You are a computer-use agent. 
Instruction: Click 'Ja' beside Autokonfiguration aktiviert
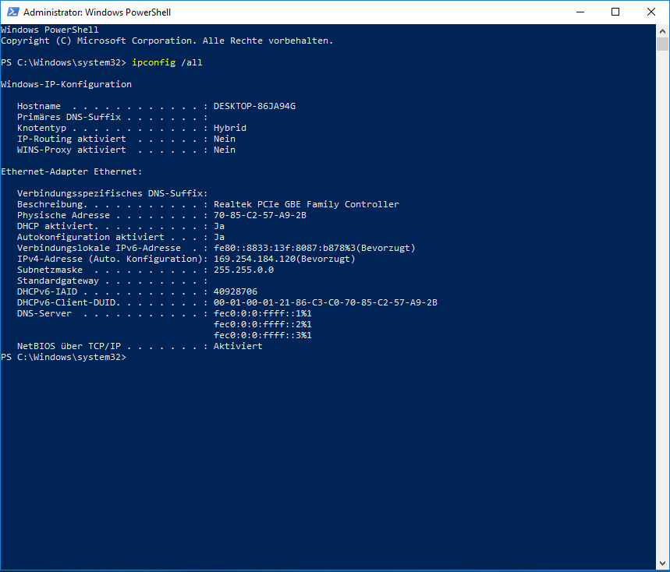click(x=218, y=237)
